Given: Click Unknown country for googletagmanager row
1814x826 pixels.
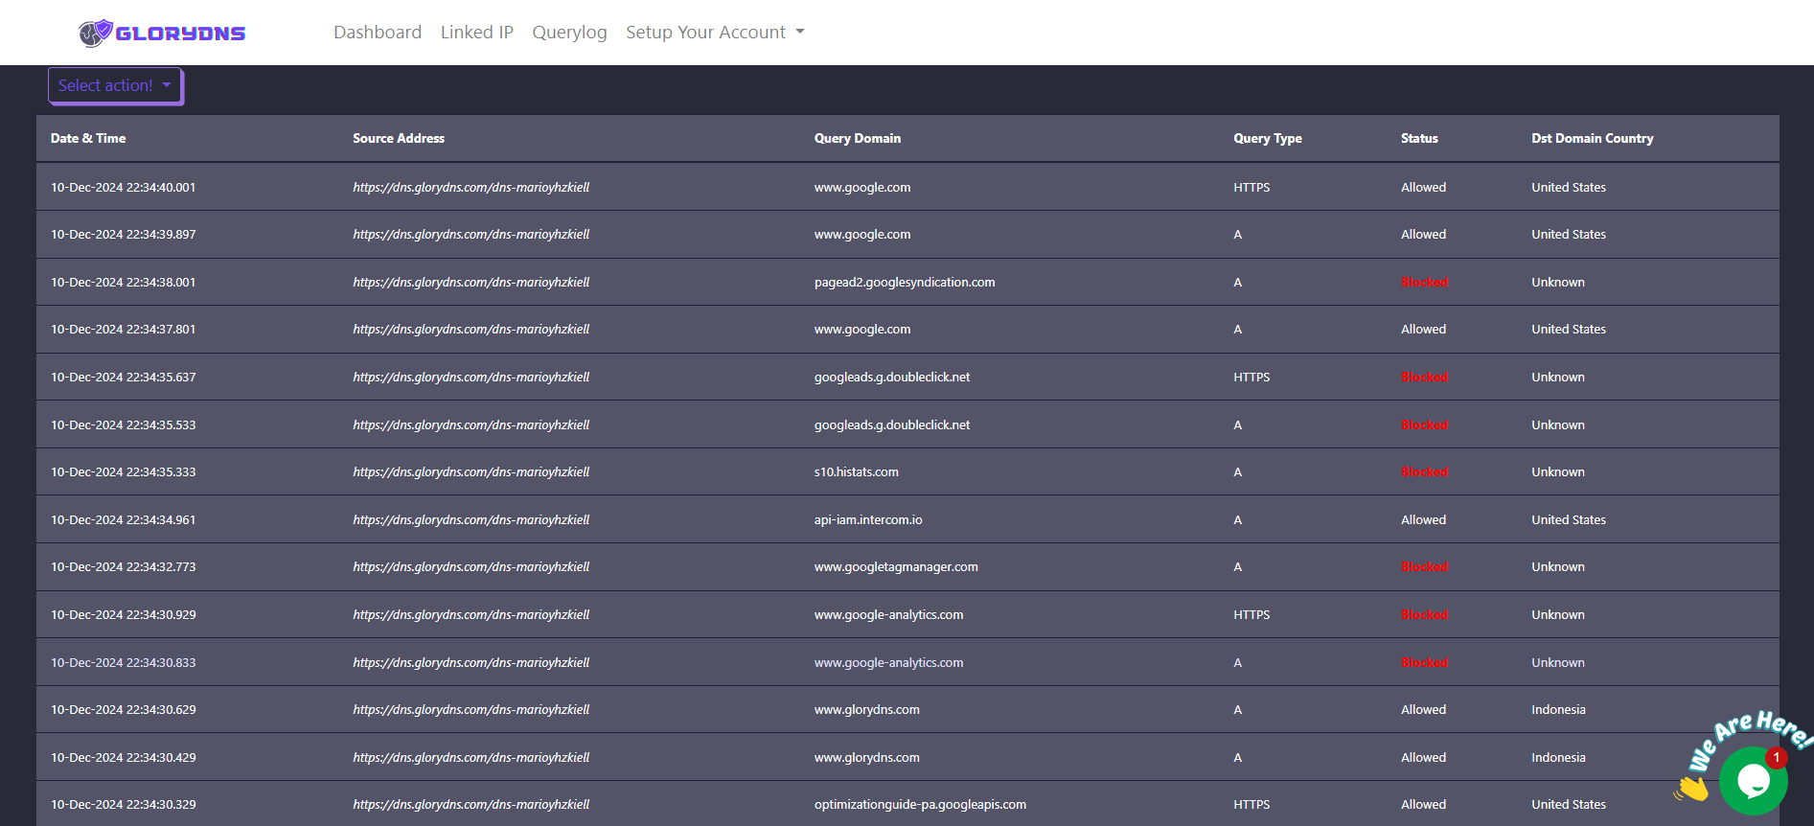Looking at the screenshot, I should [1558, 567].
